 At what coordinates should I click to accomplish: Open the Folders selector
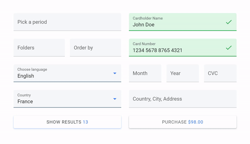point(39,48)
